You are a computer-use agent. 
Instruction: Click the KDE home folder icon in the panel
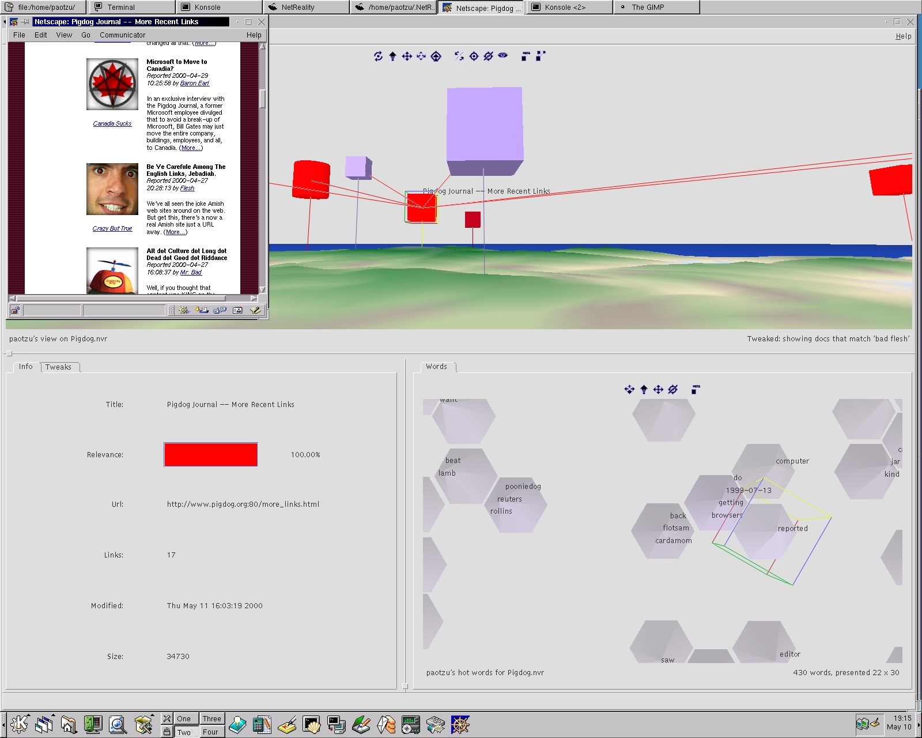click(x=69, y=724)
